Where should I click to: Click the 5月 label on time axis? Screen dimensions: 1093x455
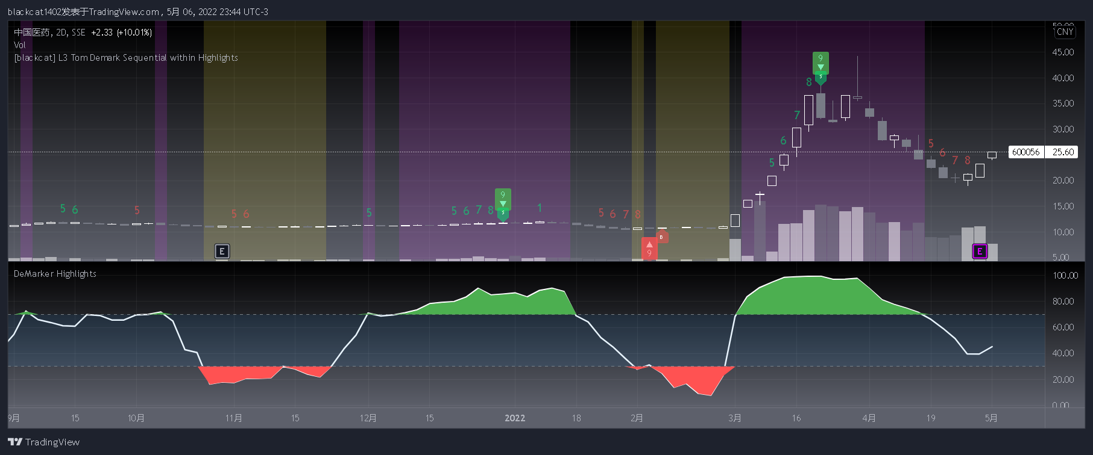click(991, 418)
